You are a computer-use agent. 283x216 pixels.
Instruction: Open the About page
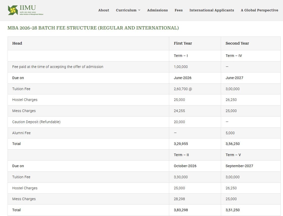click(104, 10)
